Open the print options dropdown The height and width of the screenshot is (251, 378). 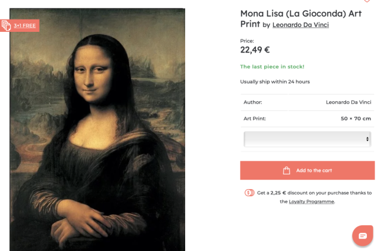click(x=307, y=139)
